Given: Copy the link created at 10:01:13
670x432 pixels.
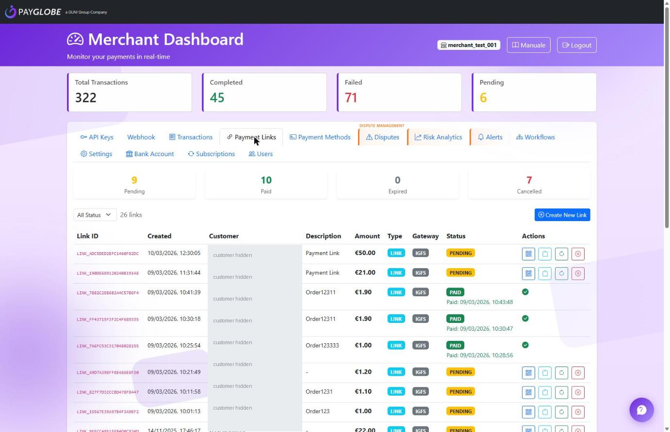Looking at the screenshot, I should pyautogui.click(x=545, y=412).
